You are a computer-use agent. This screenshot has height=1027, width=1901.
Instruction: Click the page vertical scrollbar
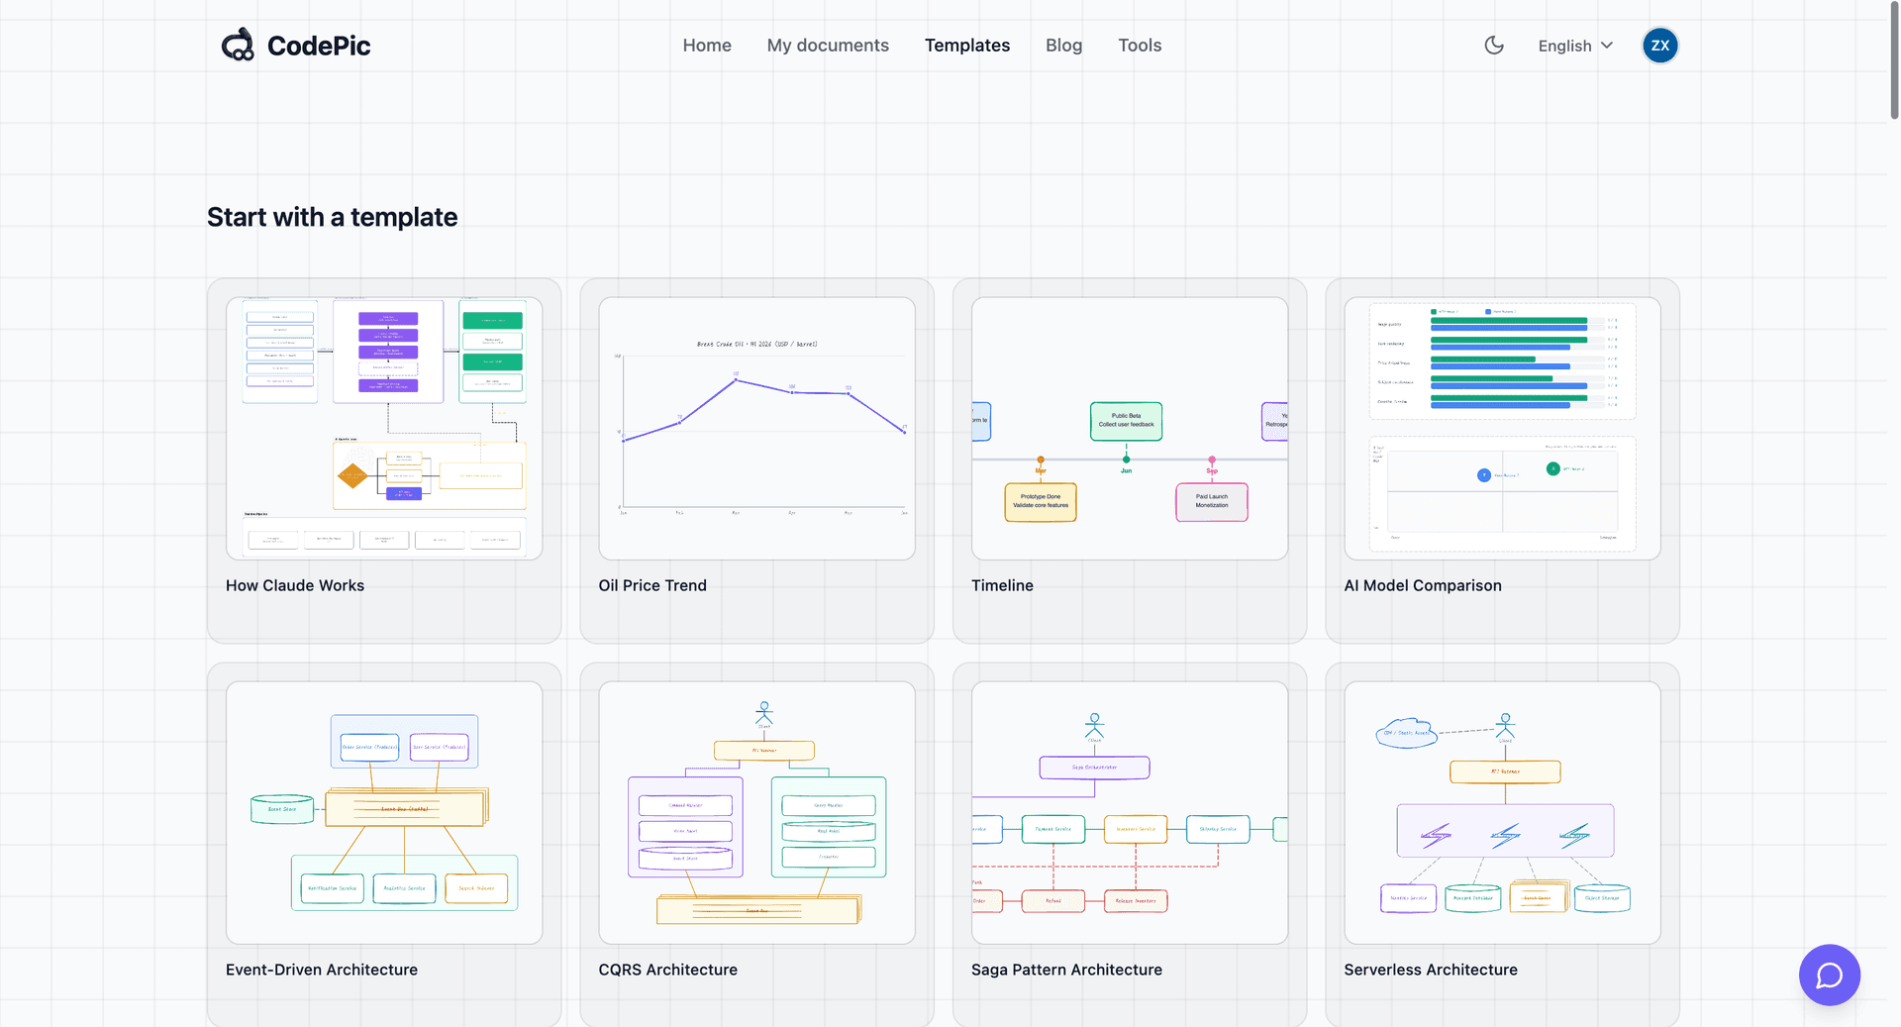[x=1894, y=61]
